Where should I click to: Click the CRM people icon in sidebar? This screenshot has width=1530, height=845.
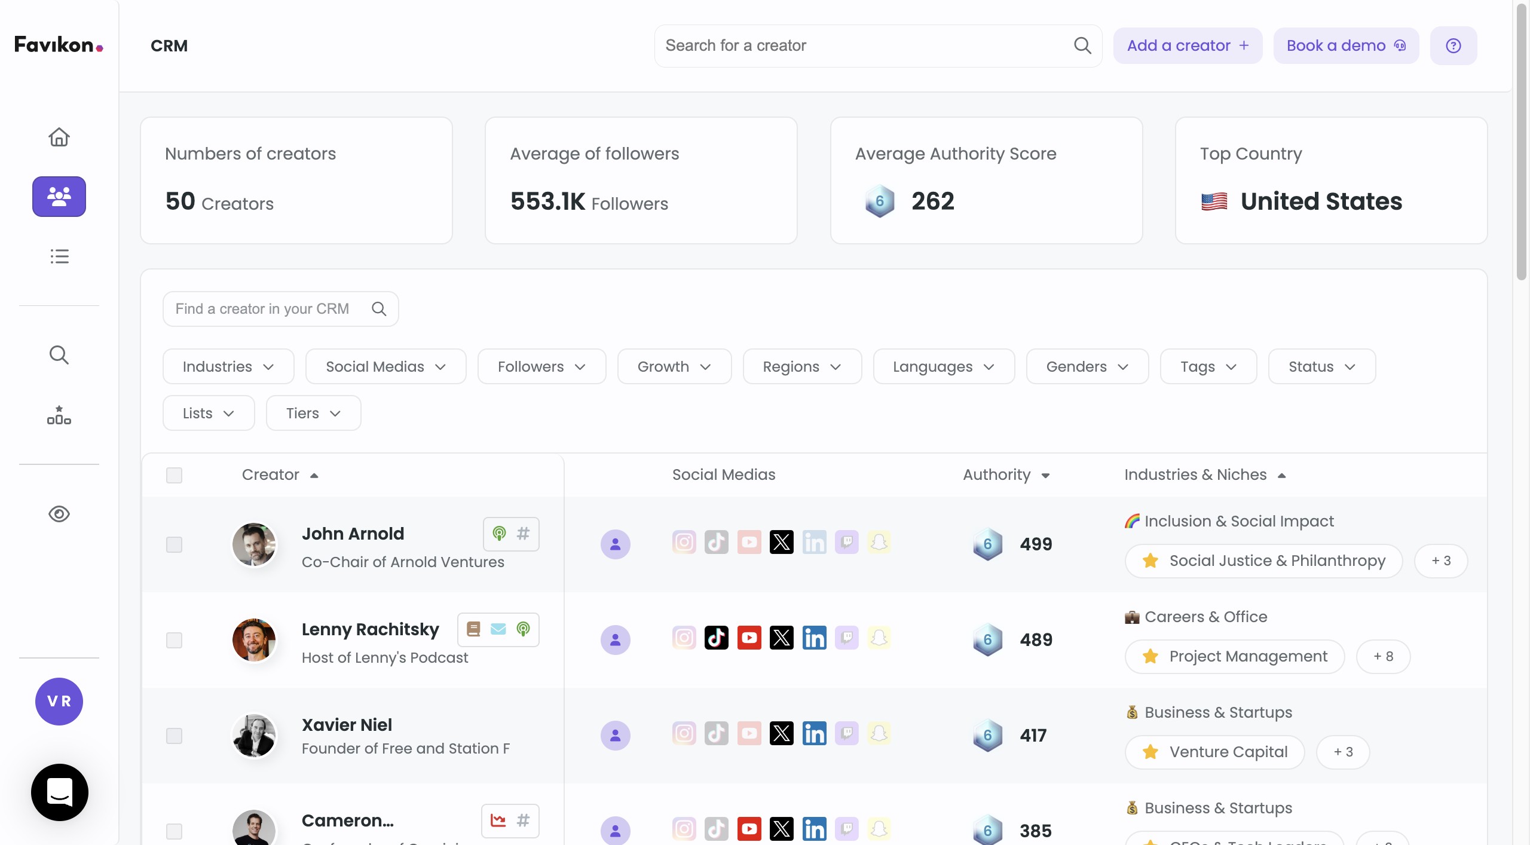(59, 196)
